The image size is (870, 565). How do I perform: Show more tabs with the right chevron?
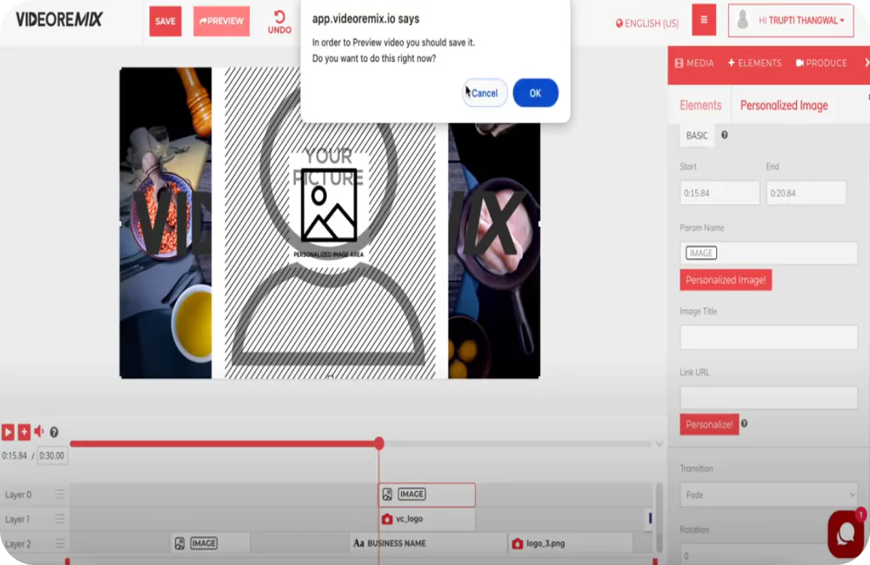[867, 63]
